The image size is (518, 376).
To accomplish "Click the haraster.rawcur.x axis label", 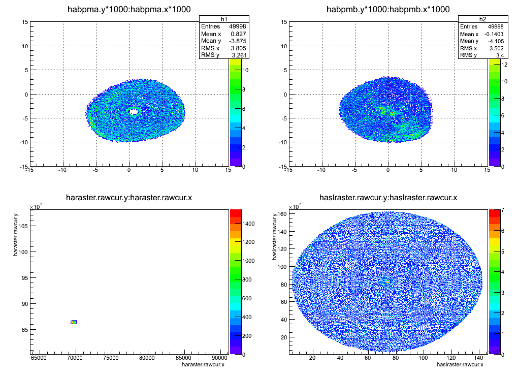I will click(203, 364).
